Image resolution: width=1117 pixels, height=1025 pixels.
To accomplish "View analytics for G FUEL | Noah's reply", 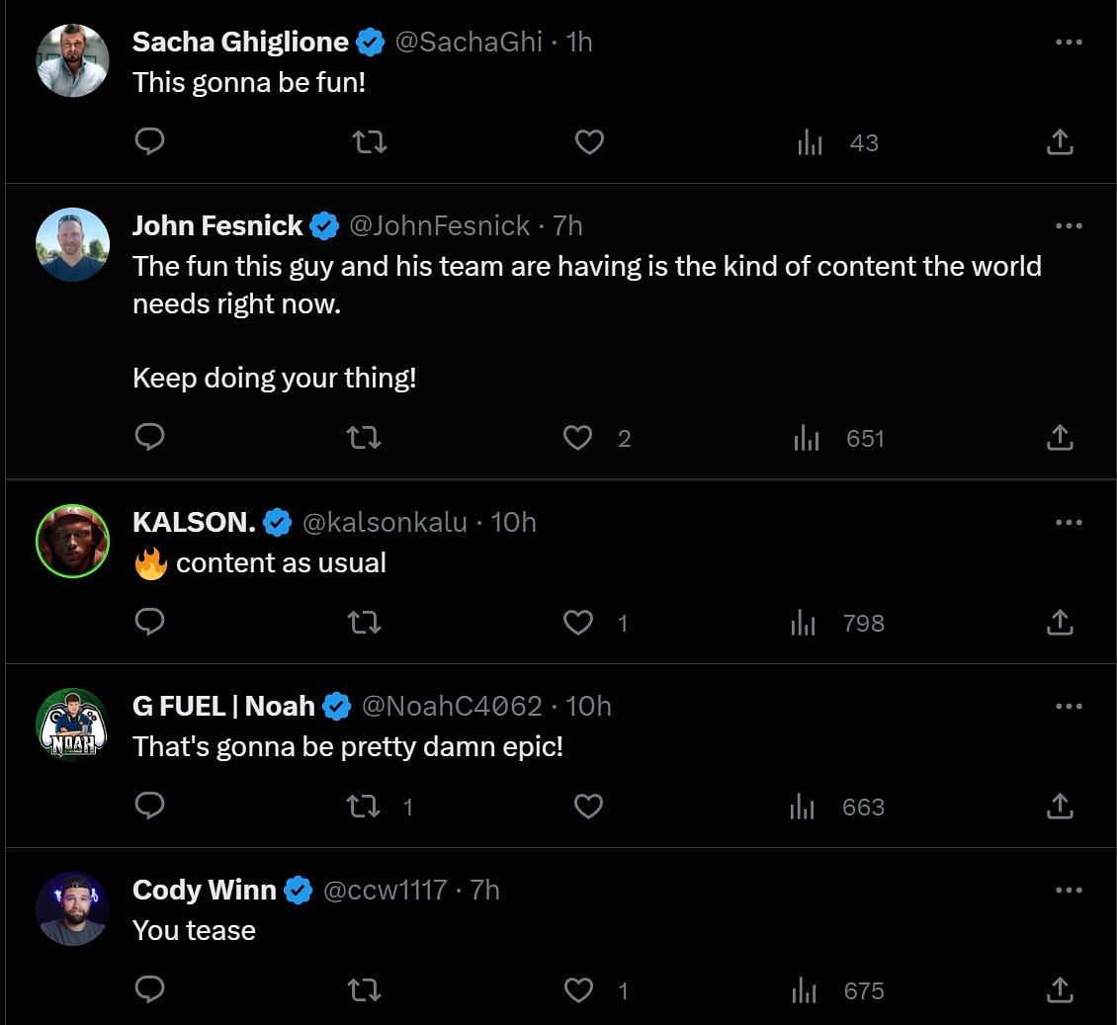I will pos(803,807).
